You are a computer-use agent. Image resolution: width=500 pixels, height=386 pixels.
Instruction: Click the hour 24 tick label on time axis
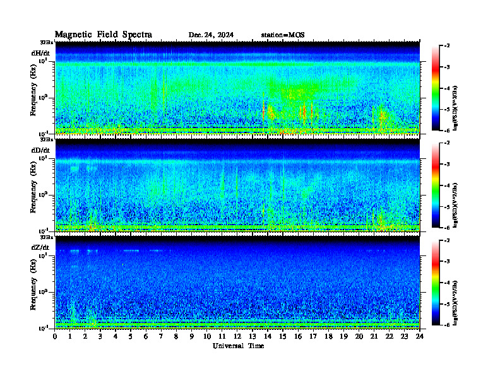(420, 336)
